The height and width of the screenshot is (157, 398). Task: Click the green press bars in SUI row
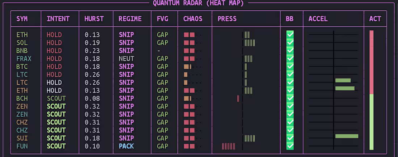click(x=250, y=138)
